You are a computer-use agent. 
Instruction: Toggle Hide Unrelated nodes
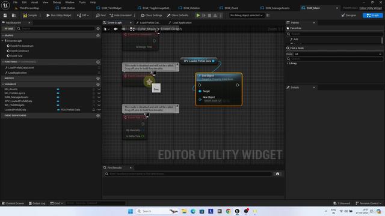120,16
